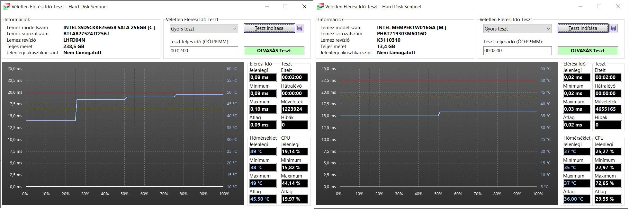Click the minimum CPU value 22,97 %
Screen dimensions: 629x209
tap(608, 168)
